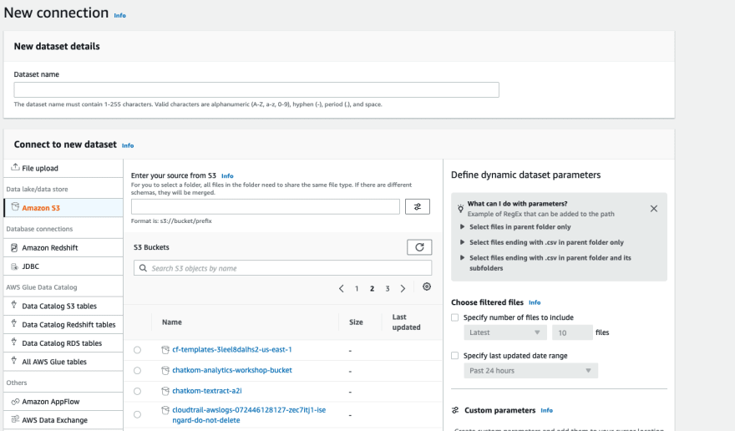The height and width of the screenshot is (431, 735).
Task: Choose Amazon S3 source option
Action: point(63,208)
